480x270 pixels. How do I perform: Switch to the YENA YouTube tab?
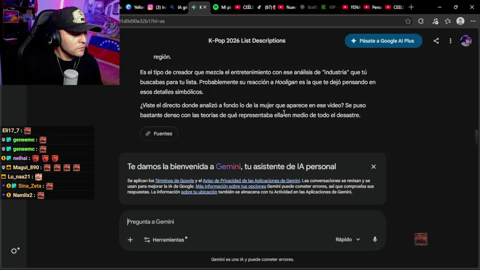351,7
